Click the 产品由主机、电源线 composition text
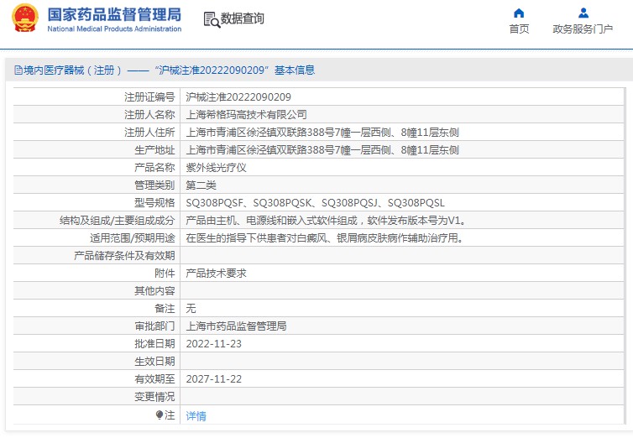This screenshot has height=438, width=633. pyautogui.click(x=327, y=221)
